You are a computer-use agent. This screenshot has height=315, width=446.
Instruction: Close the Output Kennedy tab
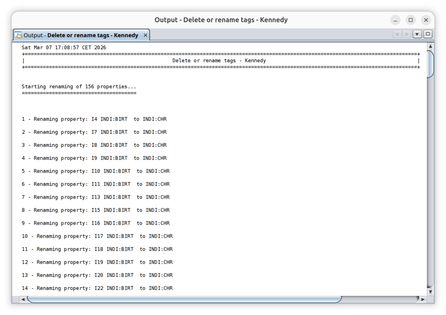(x=145, y=35)
